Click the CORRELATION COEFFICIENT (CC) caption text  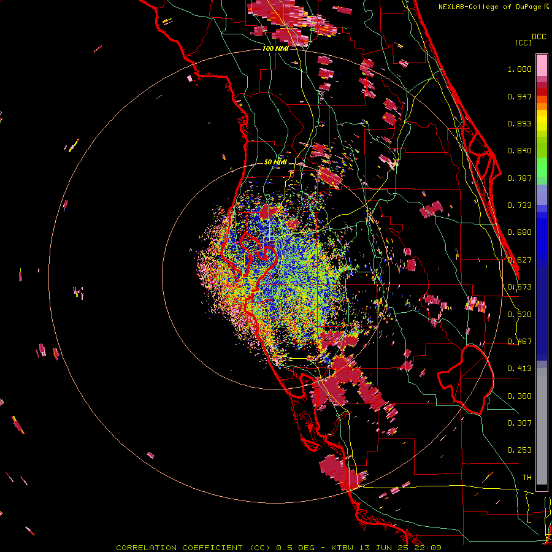193,548
